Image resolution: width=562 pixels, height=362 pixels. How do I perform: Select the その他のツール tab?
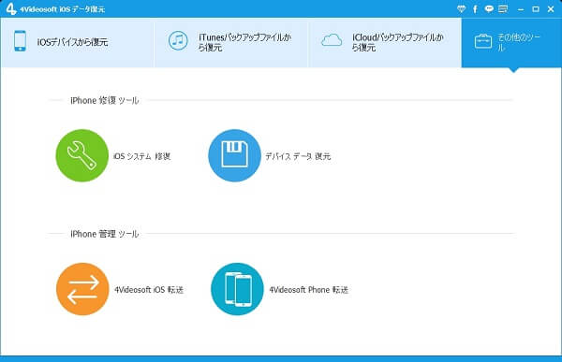[511, 42]
